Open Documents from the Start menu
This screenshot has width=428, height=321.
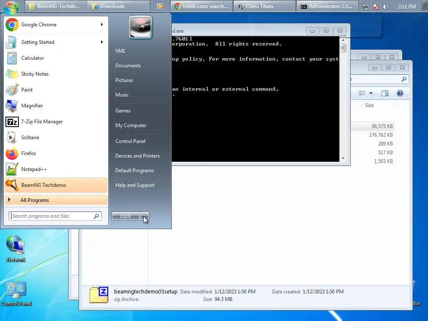coord(128,66)
